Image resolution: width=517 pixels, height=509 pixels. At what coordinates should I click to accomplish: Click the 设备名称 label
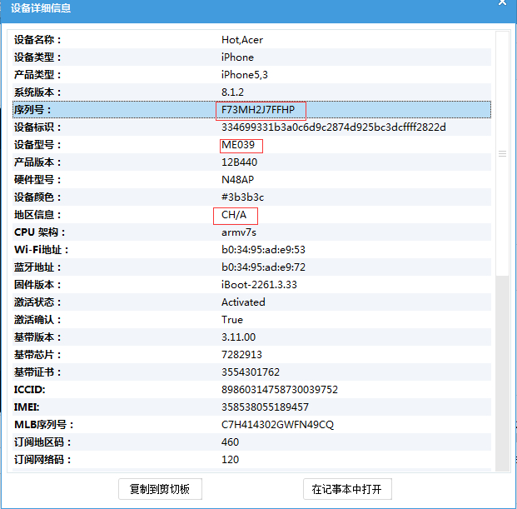tap(37, 40)
